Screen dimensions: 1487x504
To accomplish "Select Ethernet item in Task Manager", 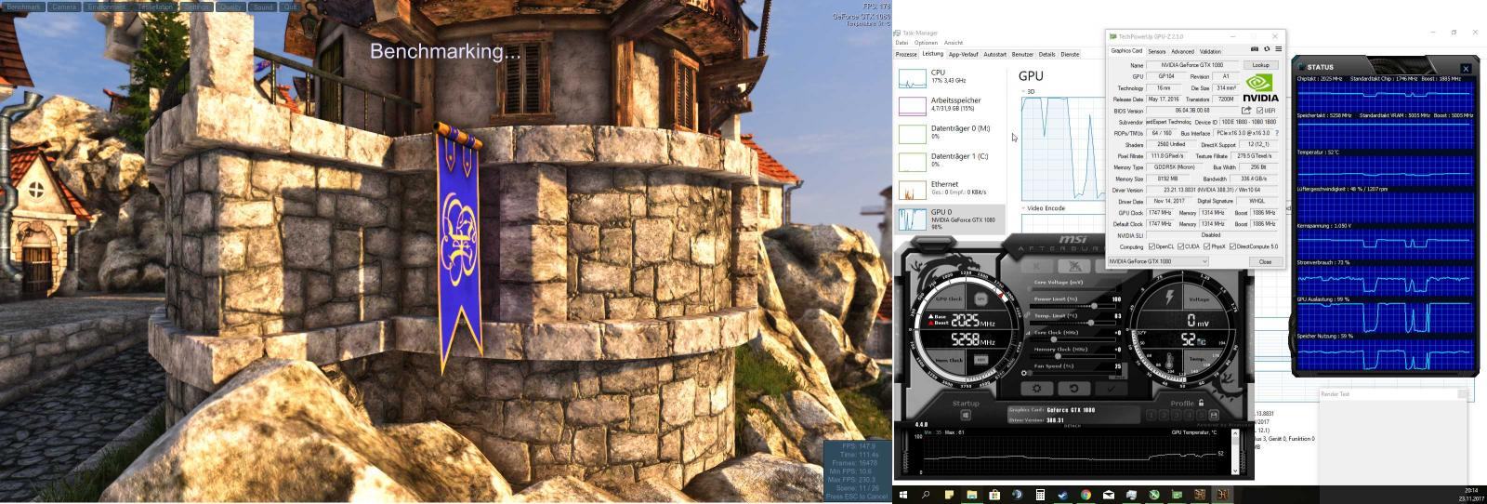I will (950, 188).
